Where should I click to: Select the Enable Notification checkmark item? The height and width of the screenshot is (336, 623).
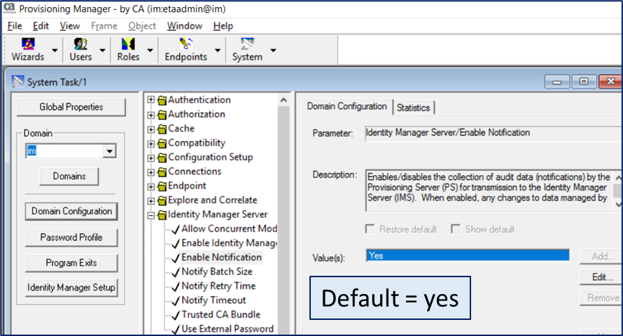coord(221,257)
